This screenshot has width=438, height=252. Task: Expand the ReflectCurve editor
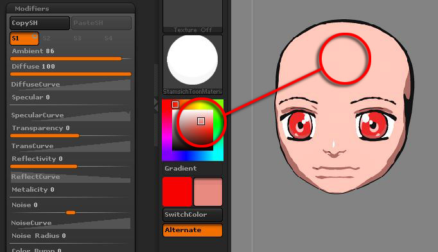click(71, 177)
